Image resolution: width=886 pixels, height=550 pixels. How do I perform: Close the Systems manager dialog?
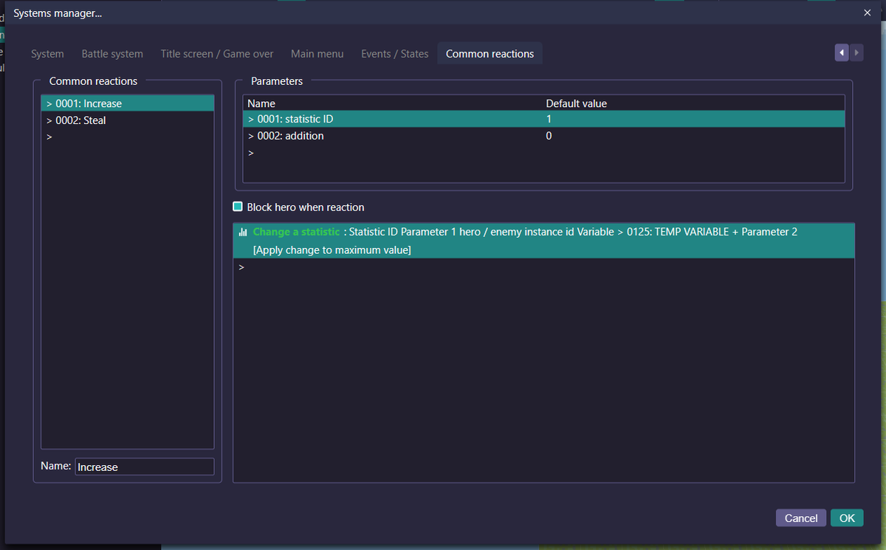[x=868, y=13]
